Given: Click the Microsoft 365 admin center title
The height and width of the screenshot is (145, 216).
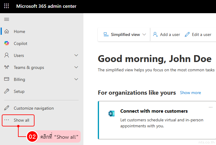Looking at the screenshot, I should (46, 6).
